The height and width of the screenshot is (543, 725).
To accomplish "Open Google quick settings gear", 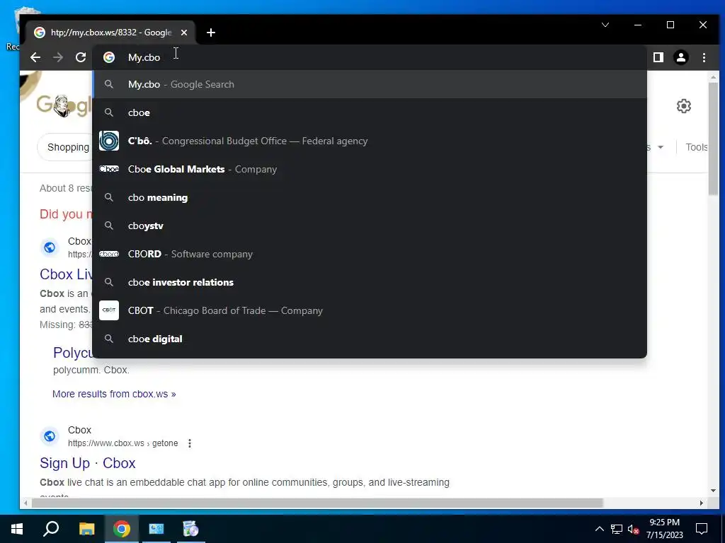I will pyautogui.click(x=684, y=106).
